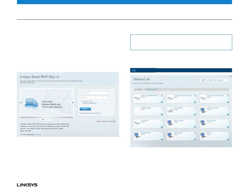Image resolution: width=249 pixels, height=192 pixels.
Task: Tick the Remember Me checkbox
Action: click(x=81, y=101)
